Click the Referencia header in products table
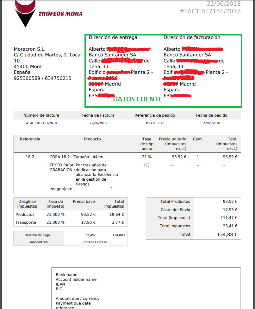This screenshot has width=255, height=309. click(30, 139)
